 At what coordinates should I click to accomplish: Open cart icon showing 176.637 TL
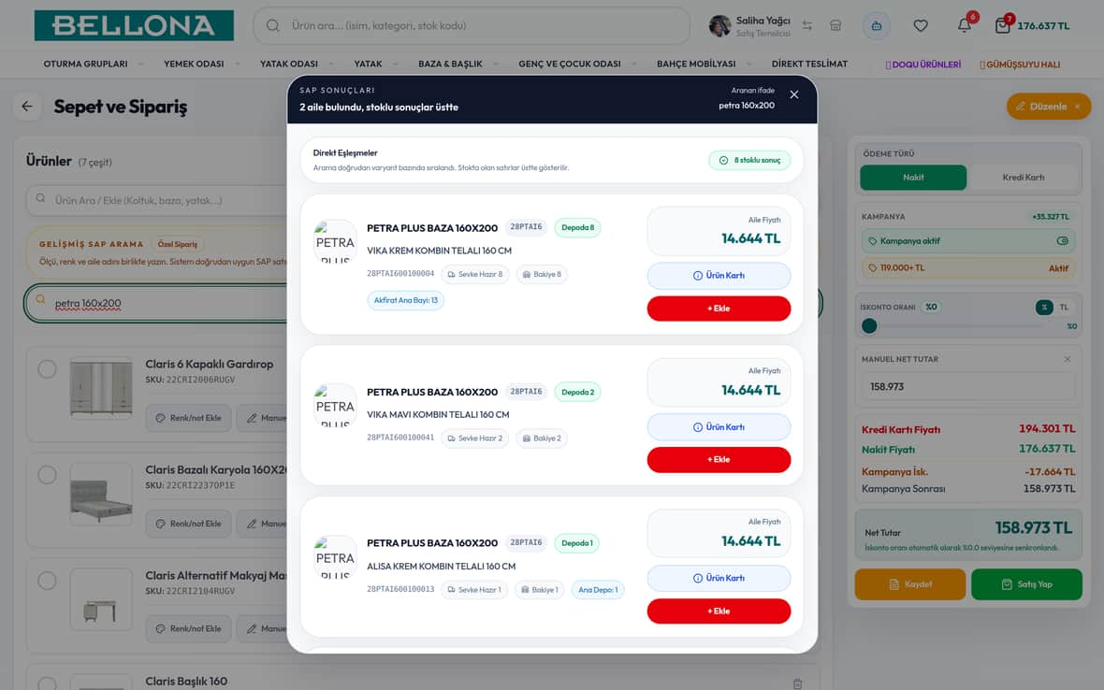click(x=1002, y=26)
